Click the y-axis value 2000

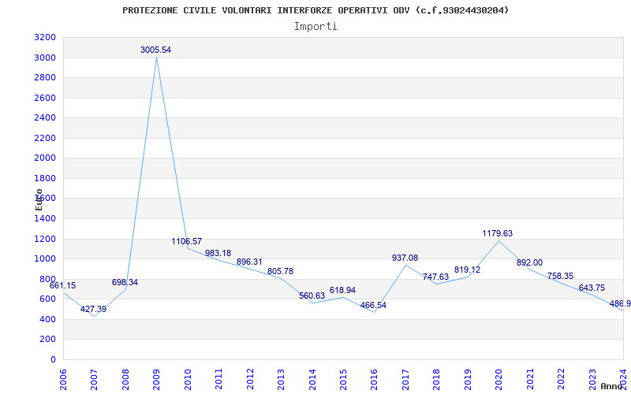pos(46,158)
